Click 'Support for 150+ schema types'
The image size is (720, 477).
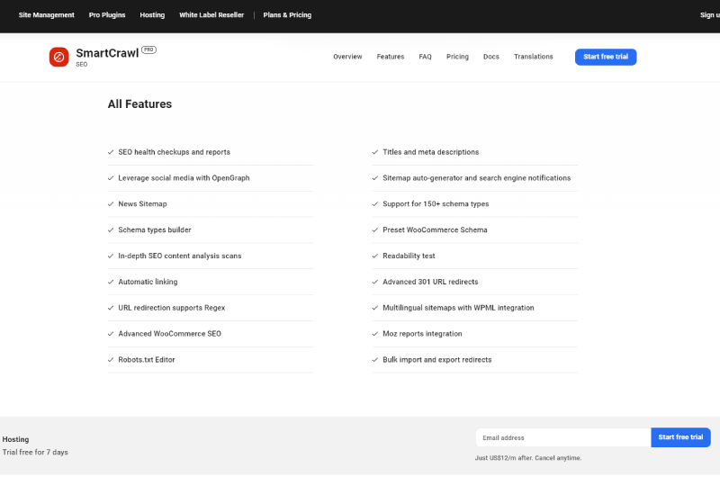coord(436,203)
